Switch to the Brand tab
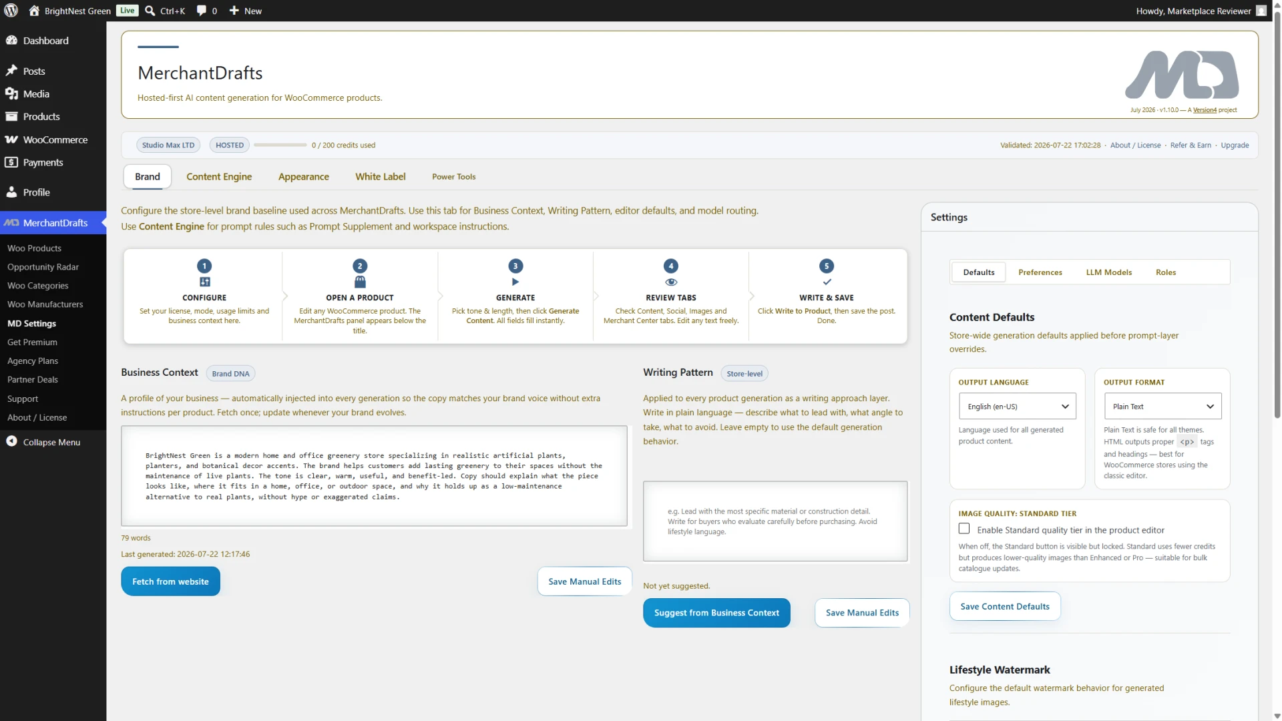This screenshot has height=721, width=1282. [148, 176]
